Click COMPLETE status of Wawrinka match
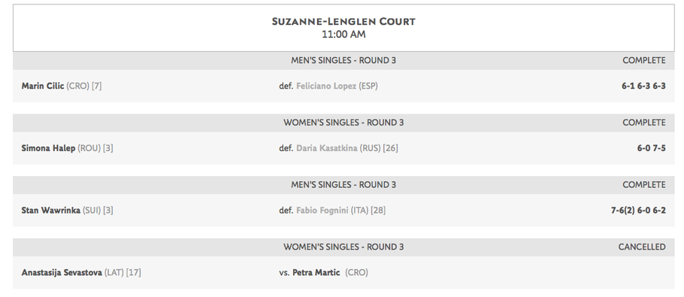 pos(644,185)
